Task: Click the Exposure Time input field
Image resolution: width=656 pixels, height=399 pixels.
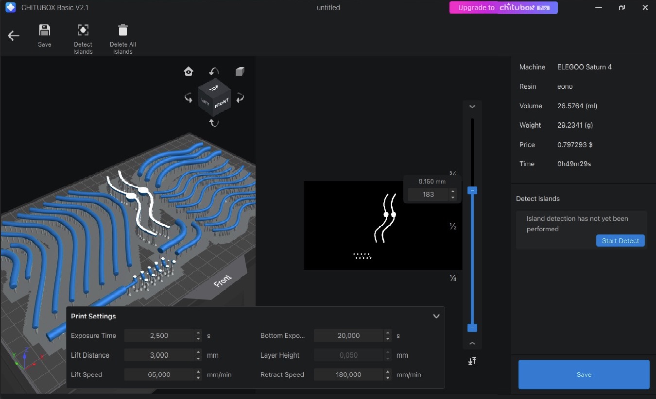Action: coord(159,336)
